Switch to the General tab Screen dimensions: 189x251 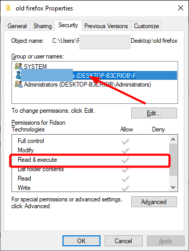pos(17,26)
